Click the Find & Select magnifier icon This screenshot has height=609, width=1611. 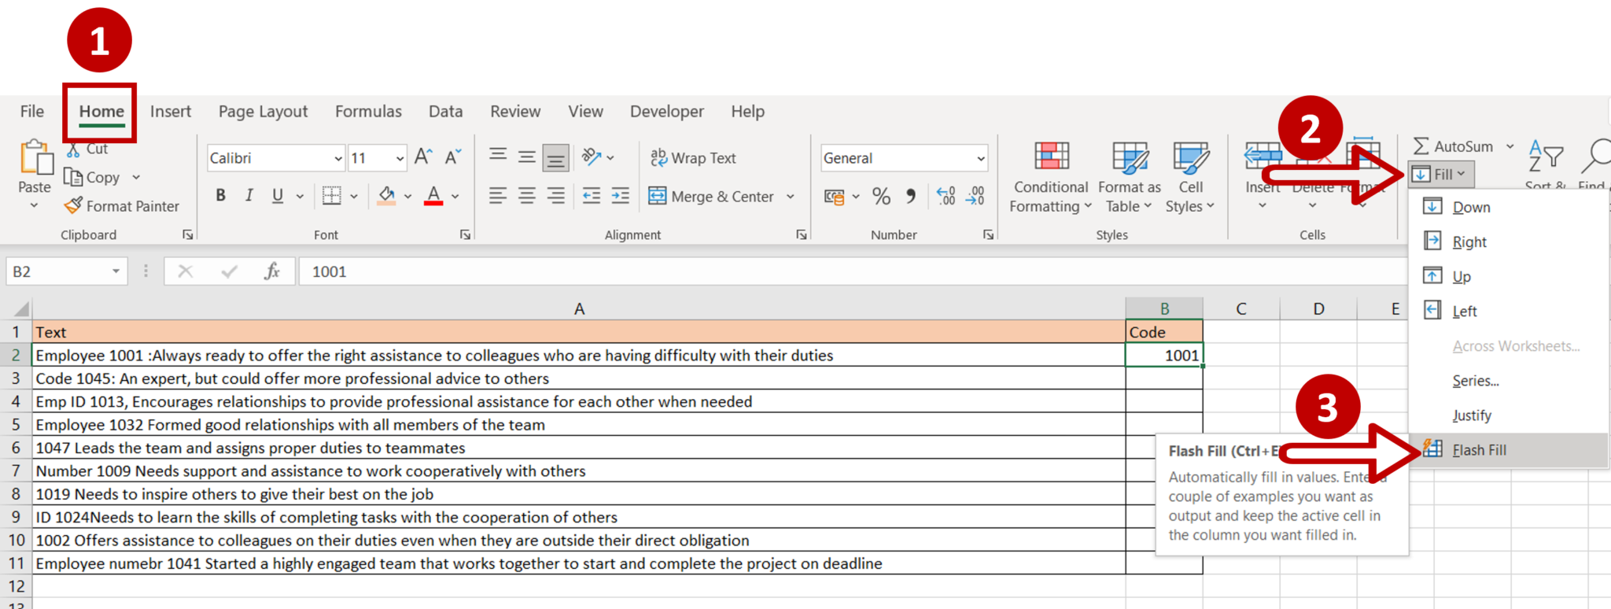1596,156
